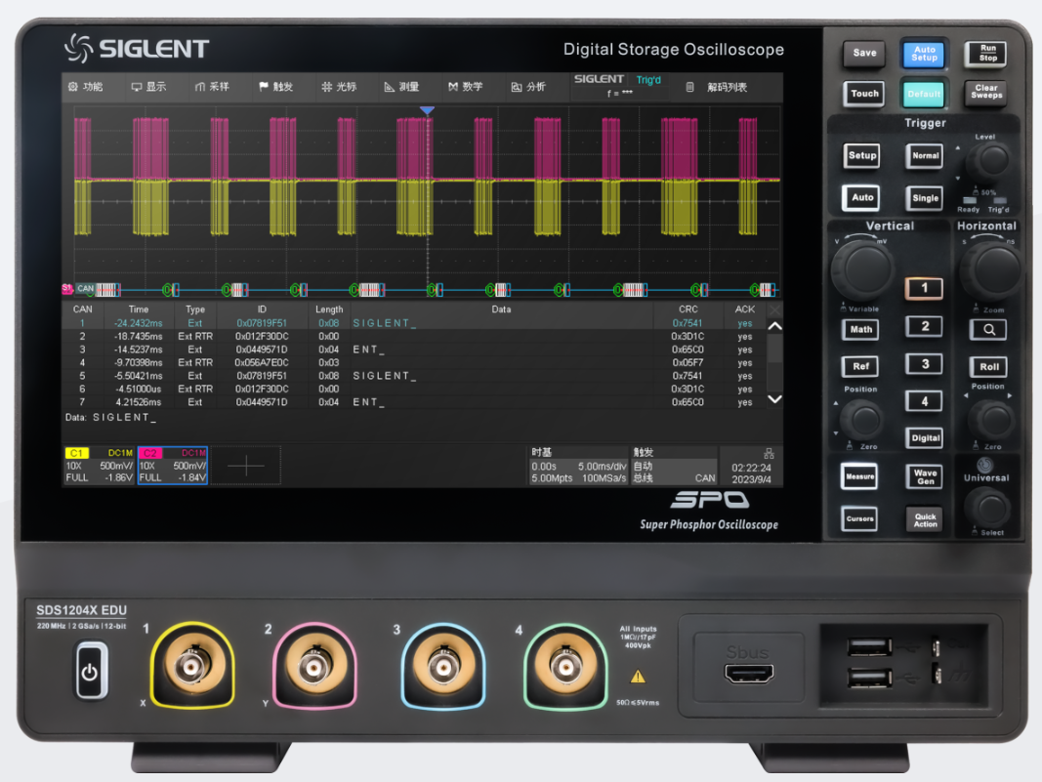Toggle channel 1 button

(x=924, y=288)
